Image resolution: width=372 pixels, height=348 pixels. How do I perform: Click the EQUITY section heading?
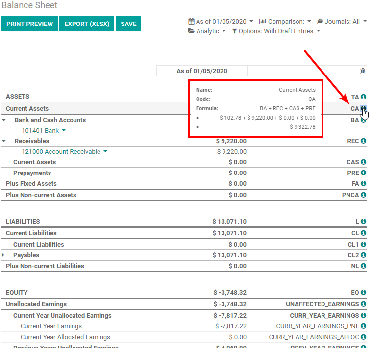[x=17, y=293]
